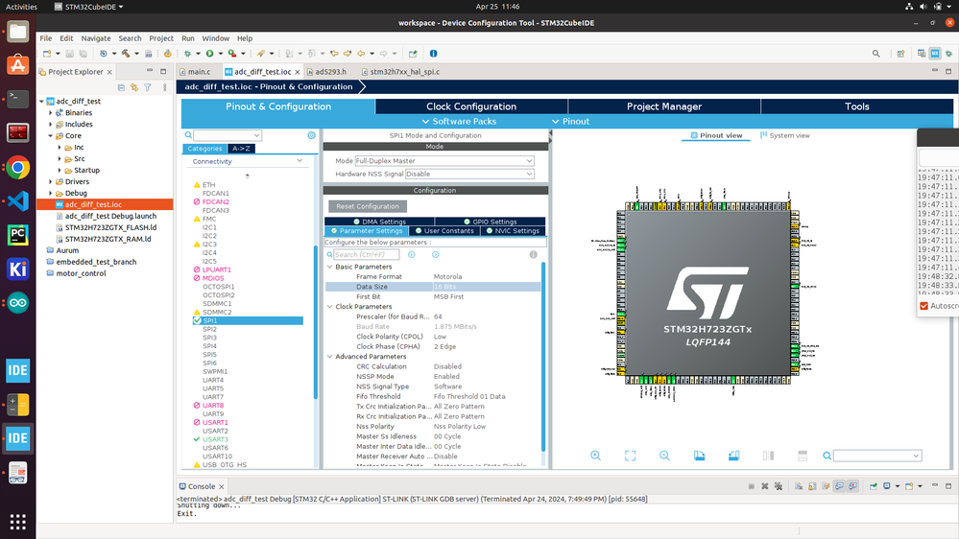The image size is (959, 539).
Task: Click the fit-to-screen icon below pinout
Action: [x=630, y=456]
